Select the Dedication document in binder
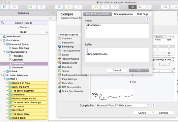Viewport: 178px width, 122px height. click(24, 64)
